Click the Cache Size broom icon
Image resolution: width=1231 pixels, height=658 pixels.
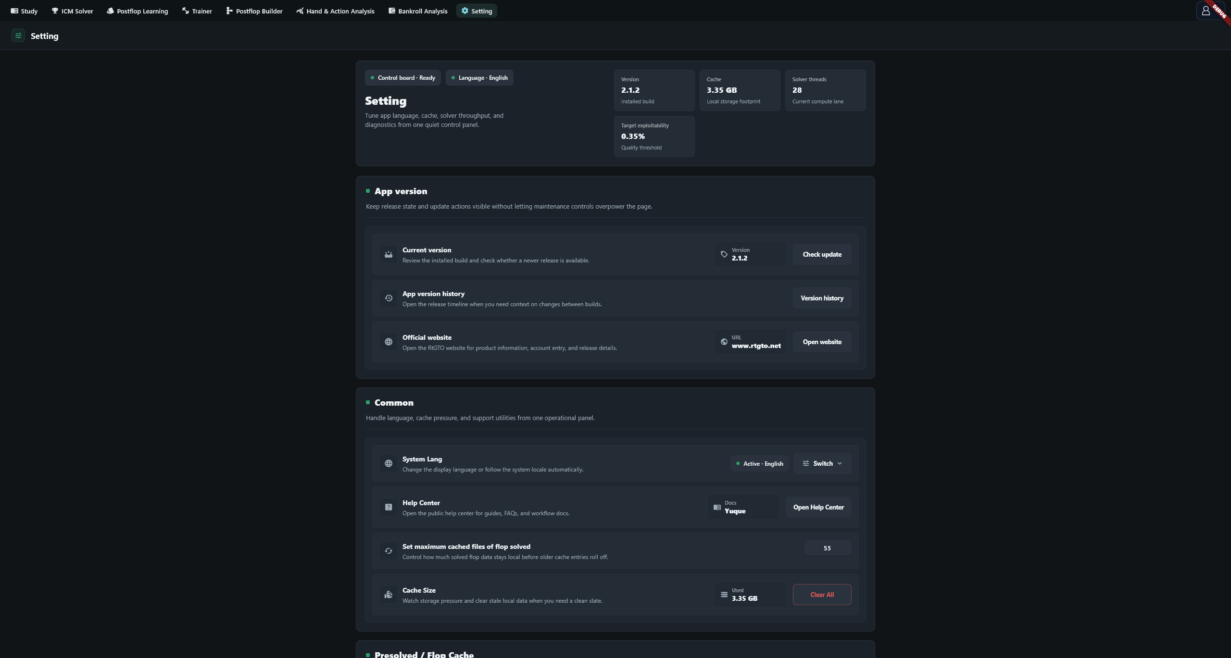(x=389, y=595)
